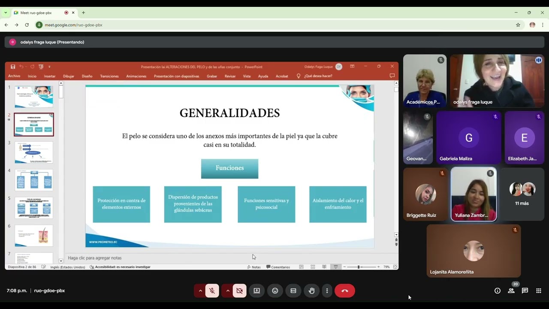This screenshot has height=309, width=549.
Task: Switch to Slide Sorter view icon
Action: point(313,267)
